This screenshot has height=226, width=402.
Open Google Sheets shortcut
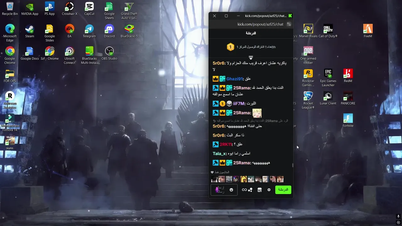point(109,11)
